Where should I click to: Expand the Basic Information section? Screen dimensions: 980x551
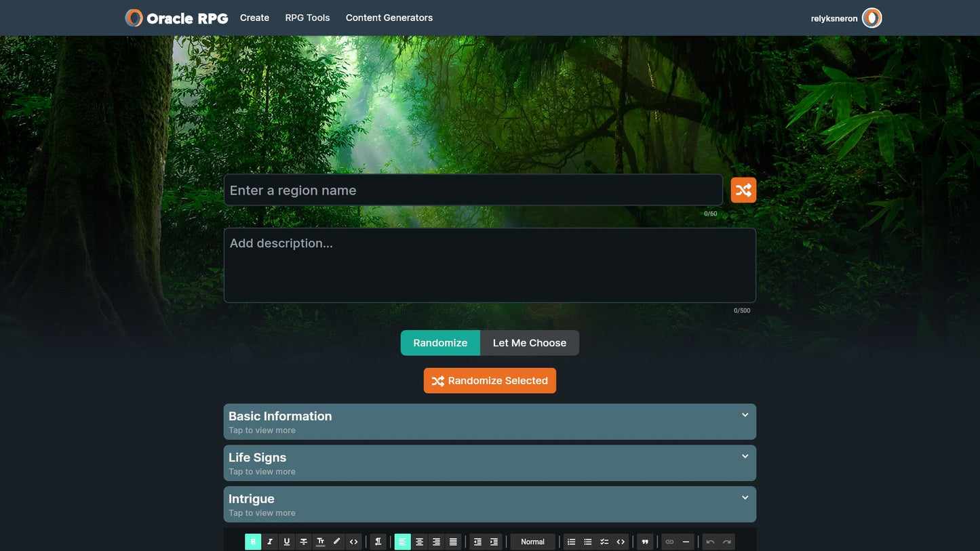490,422
